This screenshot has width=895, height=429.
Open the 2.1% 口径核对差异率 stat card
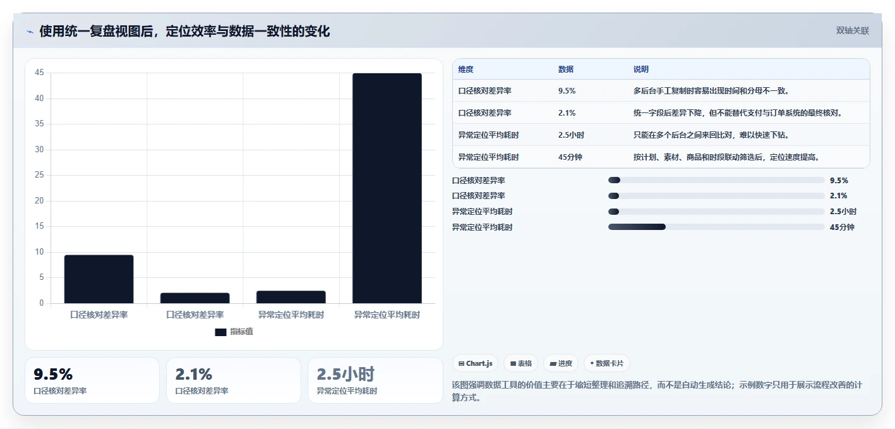pos(234,380)
